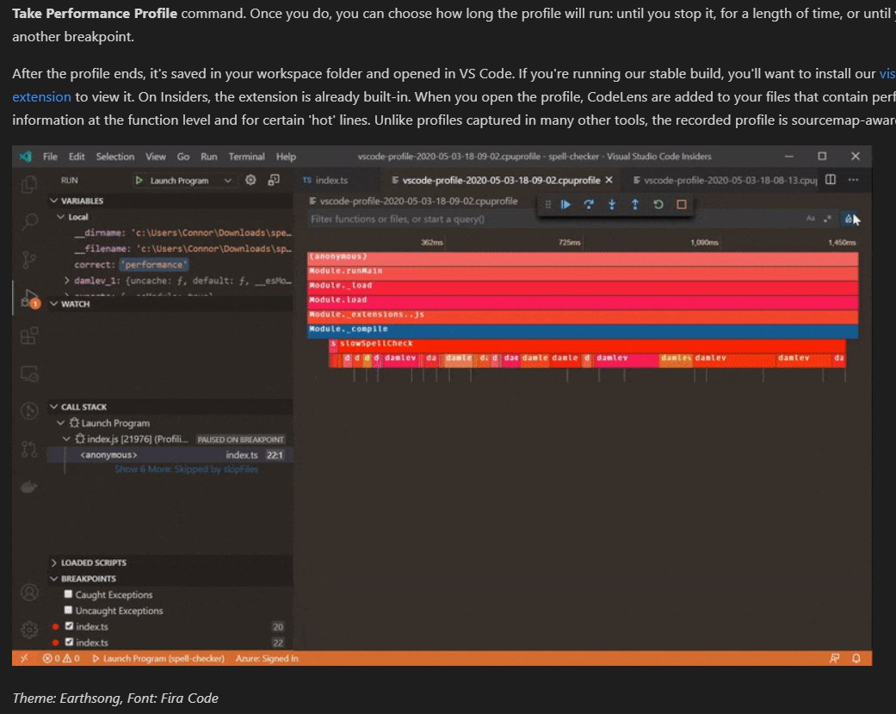Viewport: 896px width, 714px height.
Task: Start debugging with the green play icon
Action: pyautogui.click(x=139, y=181)
